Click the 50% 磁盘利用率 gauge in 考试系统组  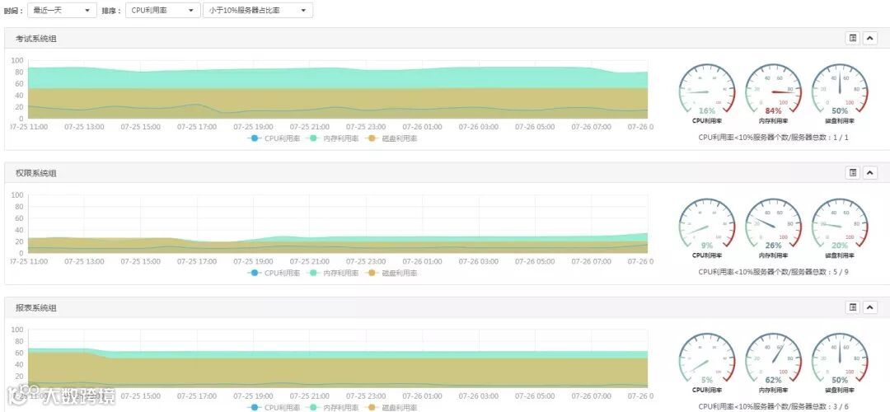840,92
